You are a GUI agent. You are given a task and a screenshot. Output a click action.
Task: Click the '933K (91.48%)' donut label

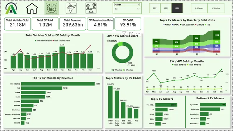(x=131, y=64)
